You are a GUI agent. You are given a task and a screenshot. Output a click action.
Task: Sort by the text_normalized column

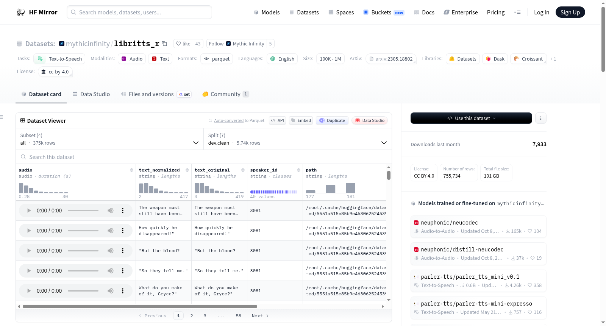point(187,170)
